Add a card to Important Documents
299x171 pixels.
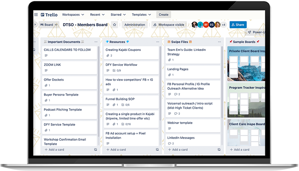(x=54, y=150)
